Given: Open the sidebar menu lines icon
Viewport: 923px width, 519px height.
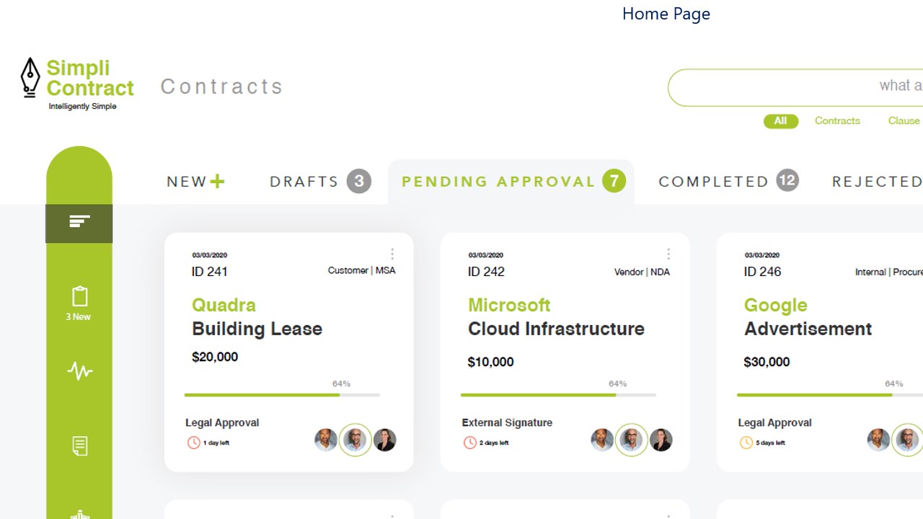Looking at the screenshot, I should [x=79, y=222].
